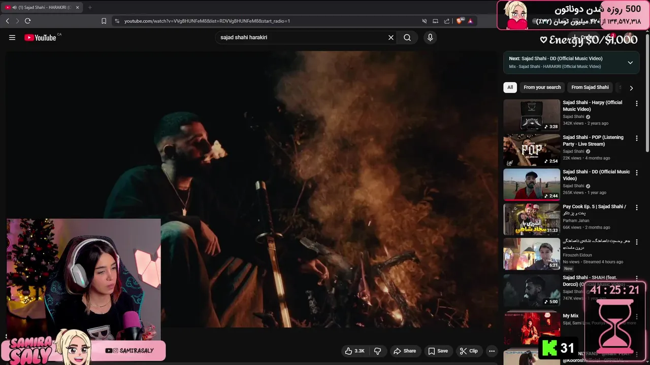The image size is (650, 365).
Task: Open site information icon in address bar
Action: [117, 21]
